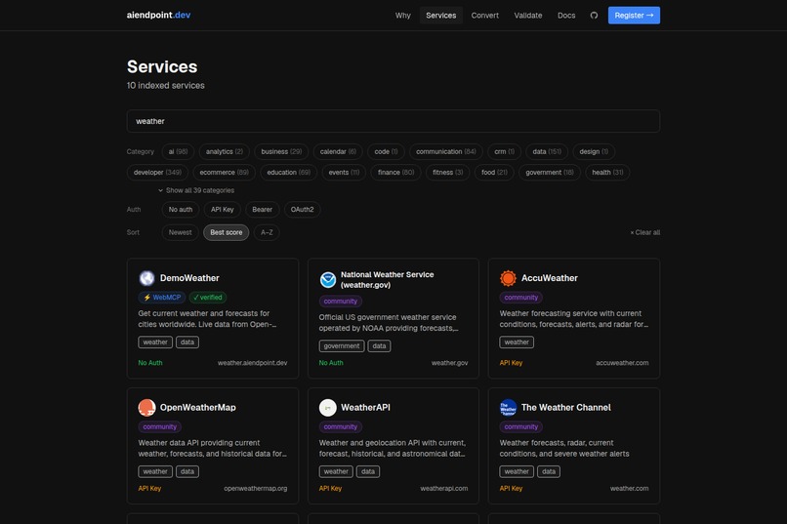Filter by analytics category
787x524 pixels.
224,151
